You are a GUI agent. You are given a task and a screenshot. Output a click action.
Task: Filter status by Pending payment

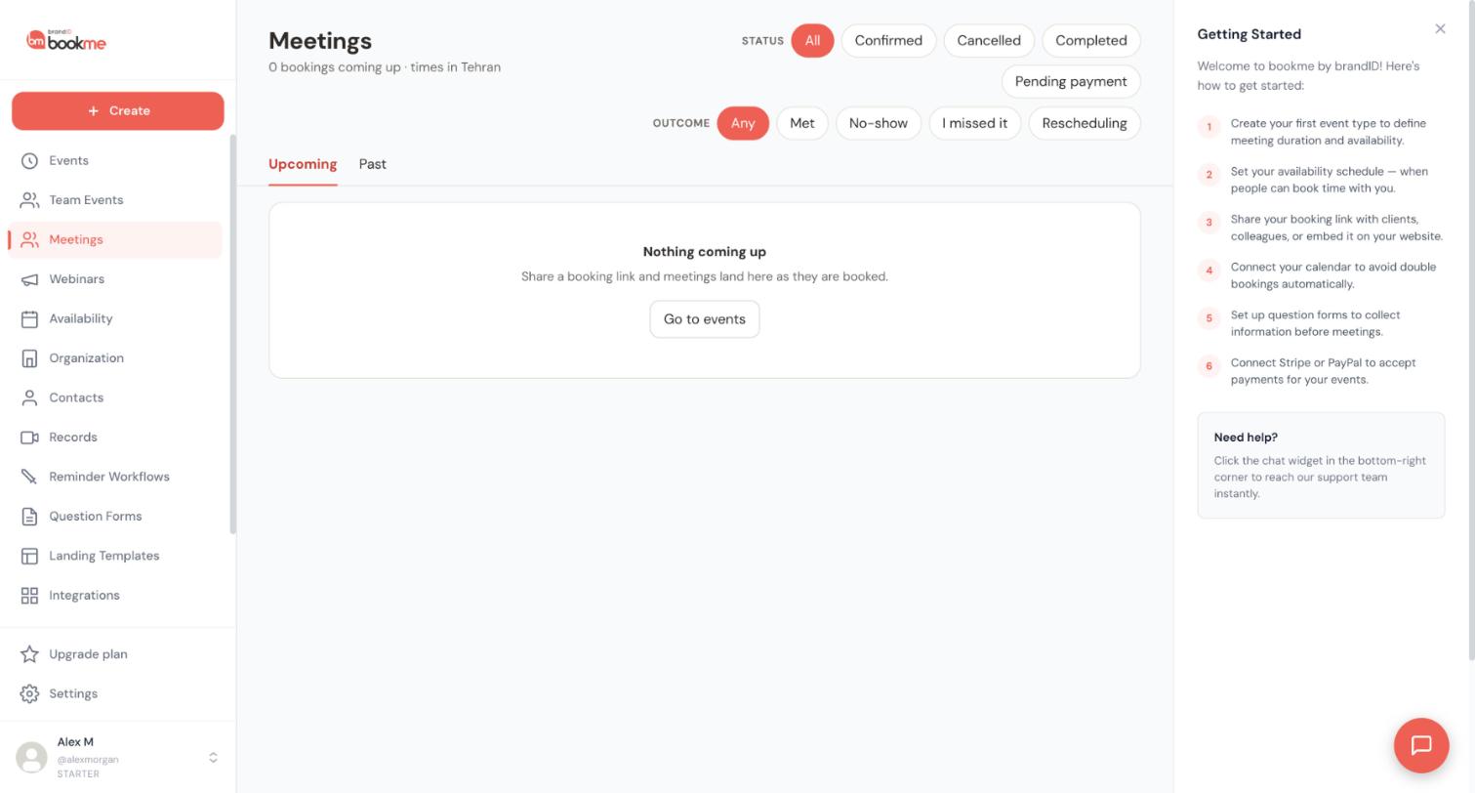pyautogui.click(x=1071, y=82)
